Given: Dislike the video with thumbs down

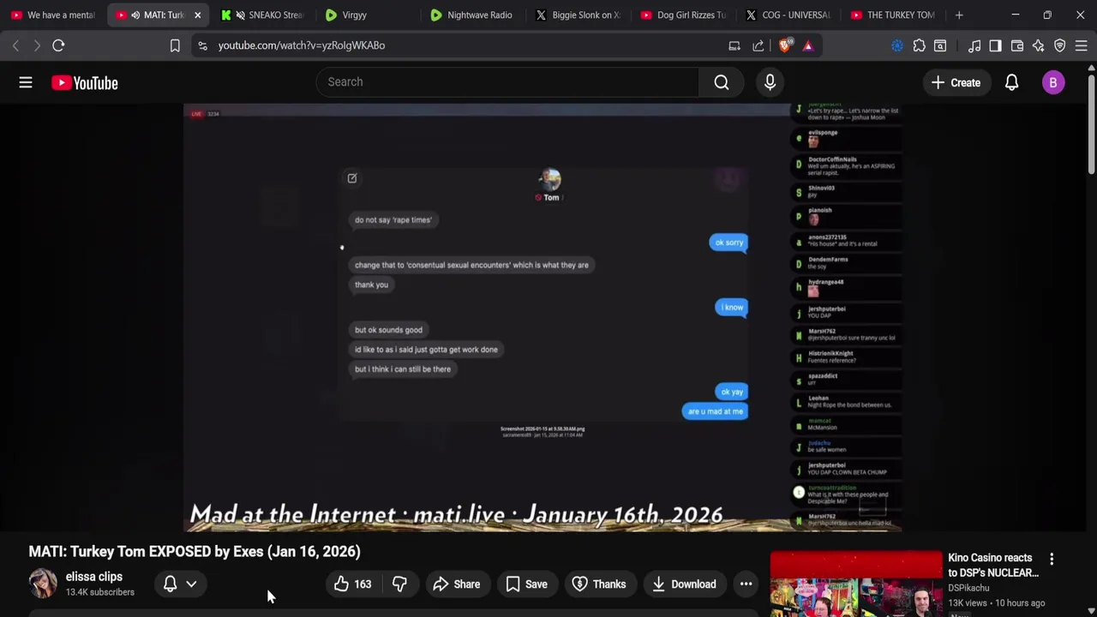Looking at the screenshot, I should [399, 584].
